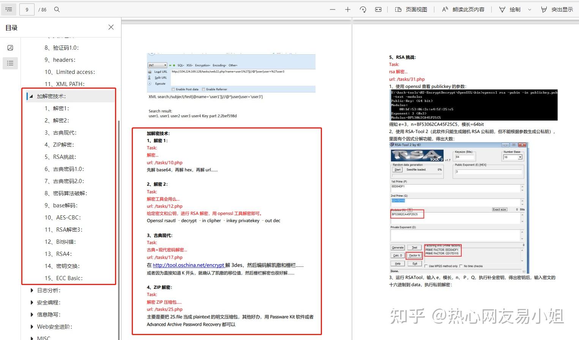Close the 目录 panel
The width and height of the screenshot is (579, 340).
[x=110, y=27]
